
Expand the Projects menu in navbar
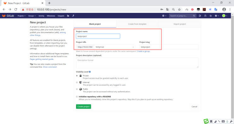[21, 16]
